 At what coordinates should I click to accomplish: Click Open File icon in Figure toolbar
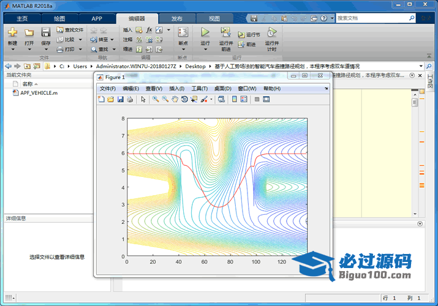point(111,99)
